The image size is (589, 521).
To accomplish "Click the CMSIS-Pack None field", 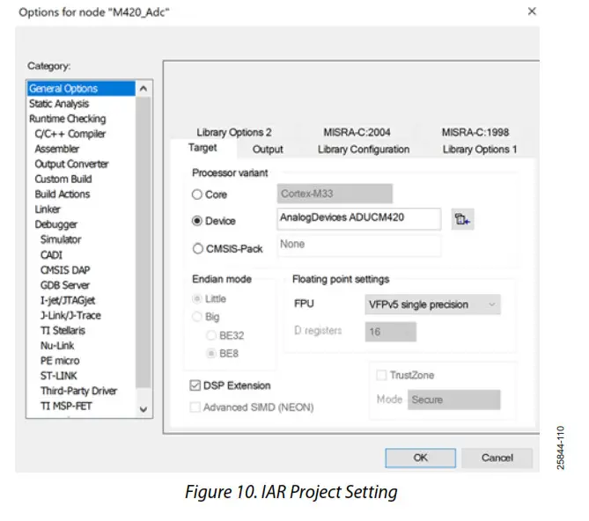I will [x=358, y=246].
